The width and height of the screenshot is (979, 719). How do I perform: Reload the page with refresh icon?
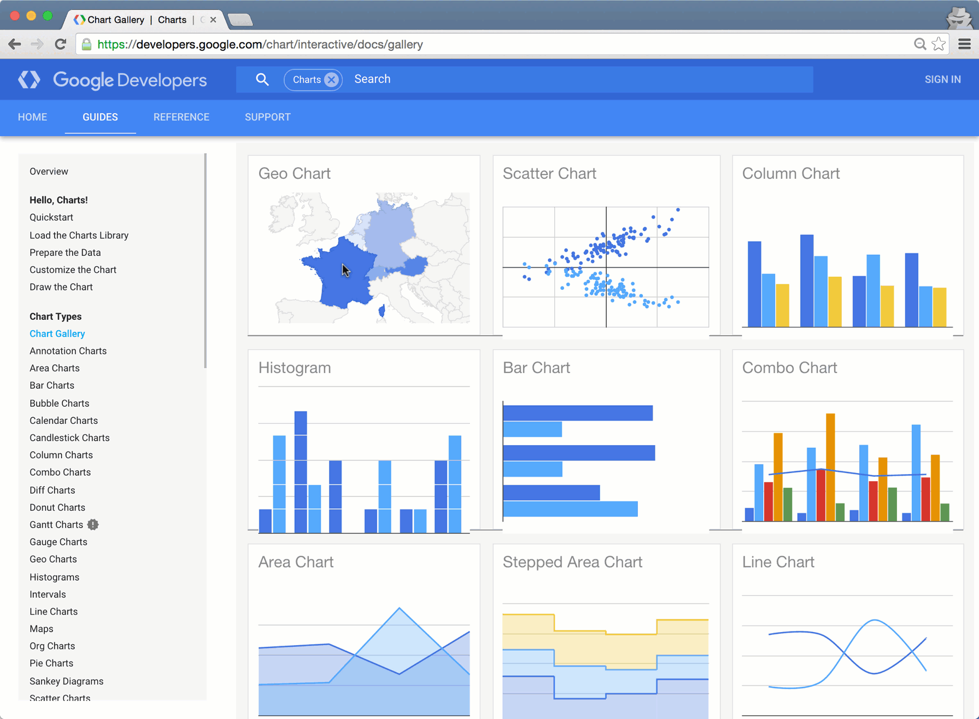coord(61,44)
